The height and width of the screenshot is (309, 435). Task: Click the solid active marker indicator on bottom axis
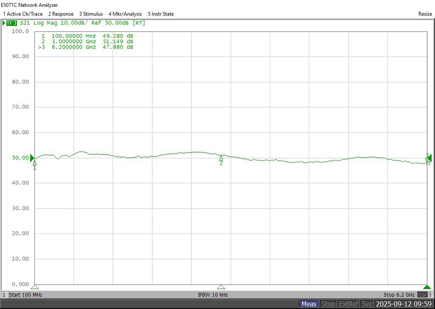point(427,287)
